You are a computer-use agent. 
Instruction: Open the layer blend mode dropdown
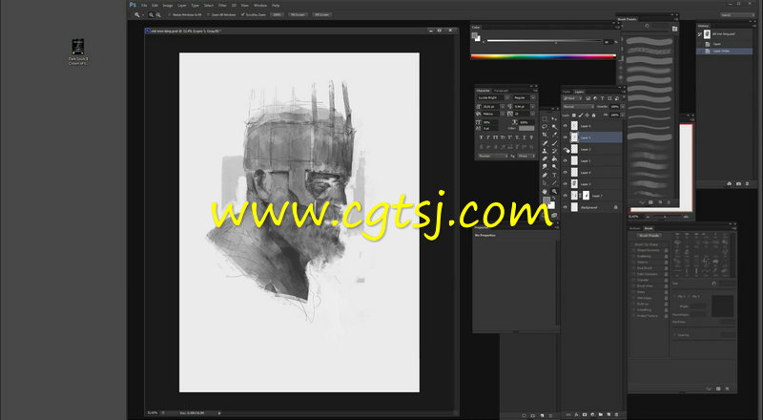[x=579, y=107]
